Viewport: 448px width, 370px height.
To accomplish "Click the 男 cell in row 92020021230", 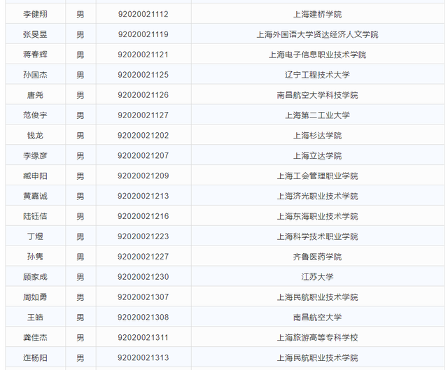I will (x=80, y=277).
